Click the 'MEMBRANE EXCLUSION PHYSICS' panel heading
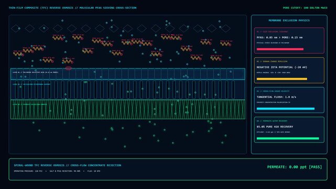Image resolution: width=336 pixels, height=189 pixels. coord(289,20)
